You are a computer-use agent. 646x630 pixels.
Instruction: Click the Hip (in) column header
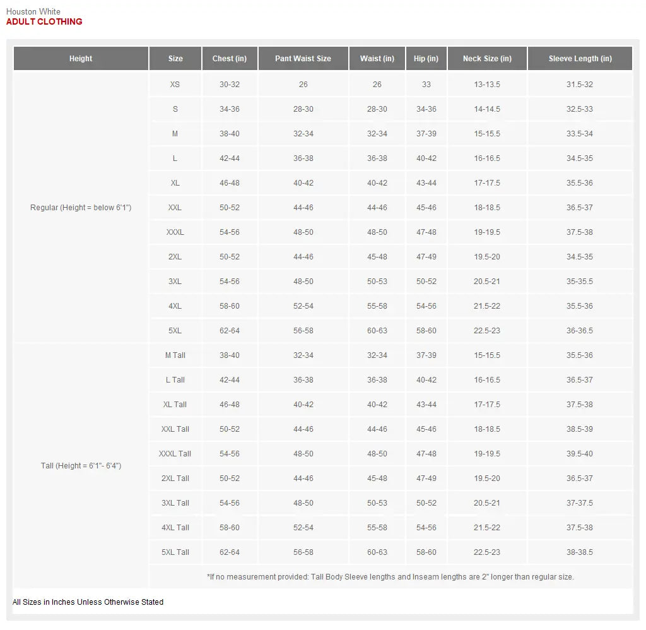(426, 59)
